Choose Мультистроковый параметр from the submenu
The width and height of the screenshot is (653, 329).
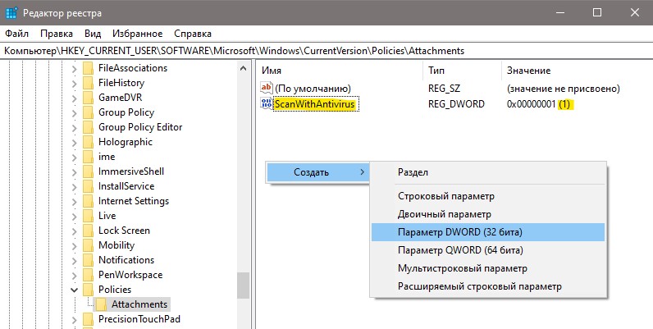click(487, 268)
